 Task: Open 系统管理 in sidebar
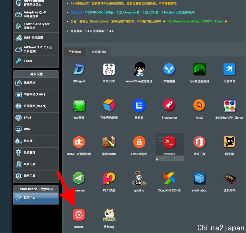(x=36, y=153)
